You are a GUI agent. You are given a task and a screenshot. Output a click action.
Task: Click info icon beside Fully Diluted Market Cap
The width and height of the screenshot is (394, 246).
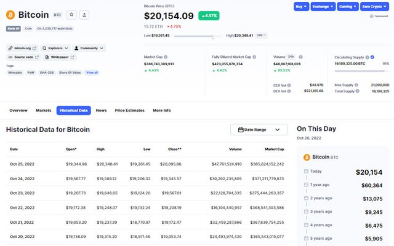[x=254, y=57]
